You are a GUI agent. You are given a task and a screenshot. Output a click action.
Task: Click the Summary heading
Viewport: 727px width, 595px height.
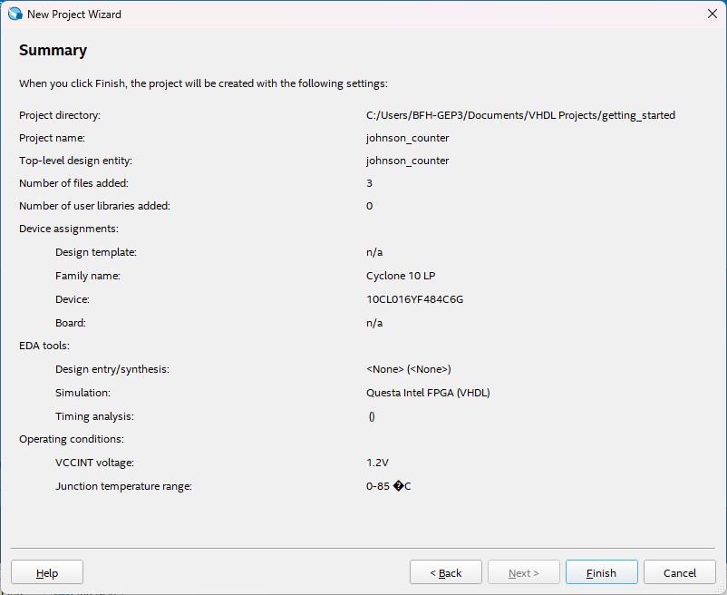tap(53, 50)
